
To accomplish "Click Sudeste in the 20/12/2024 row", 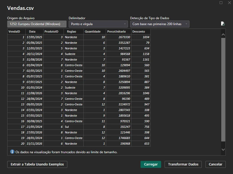I will click(x=73, y=54).
